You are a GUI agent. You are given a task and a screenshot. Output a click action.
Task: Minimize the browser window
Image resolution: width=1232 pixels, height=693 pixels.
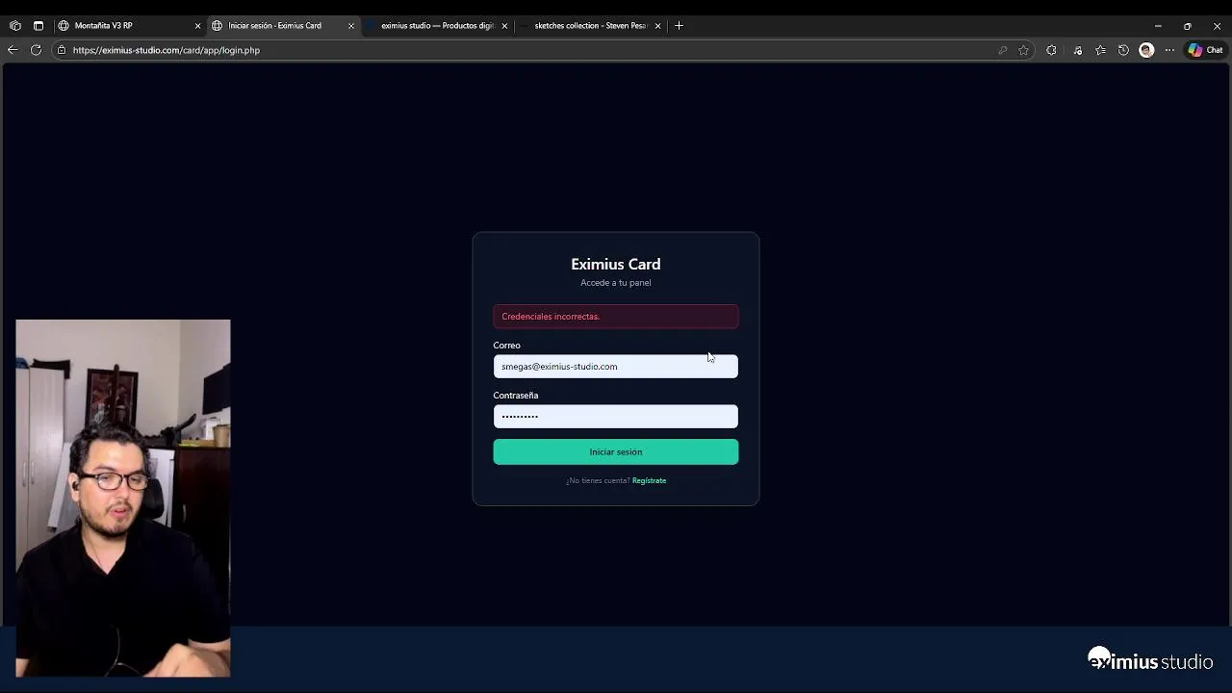pyautogui.click(x=1158, y=26)
